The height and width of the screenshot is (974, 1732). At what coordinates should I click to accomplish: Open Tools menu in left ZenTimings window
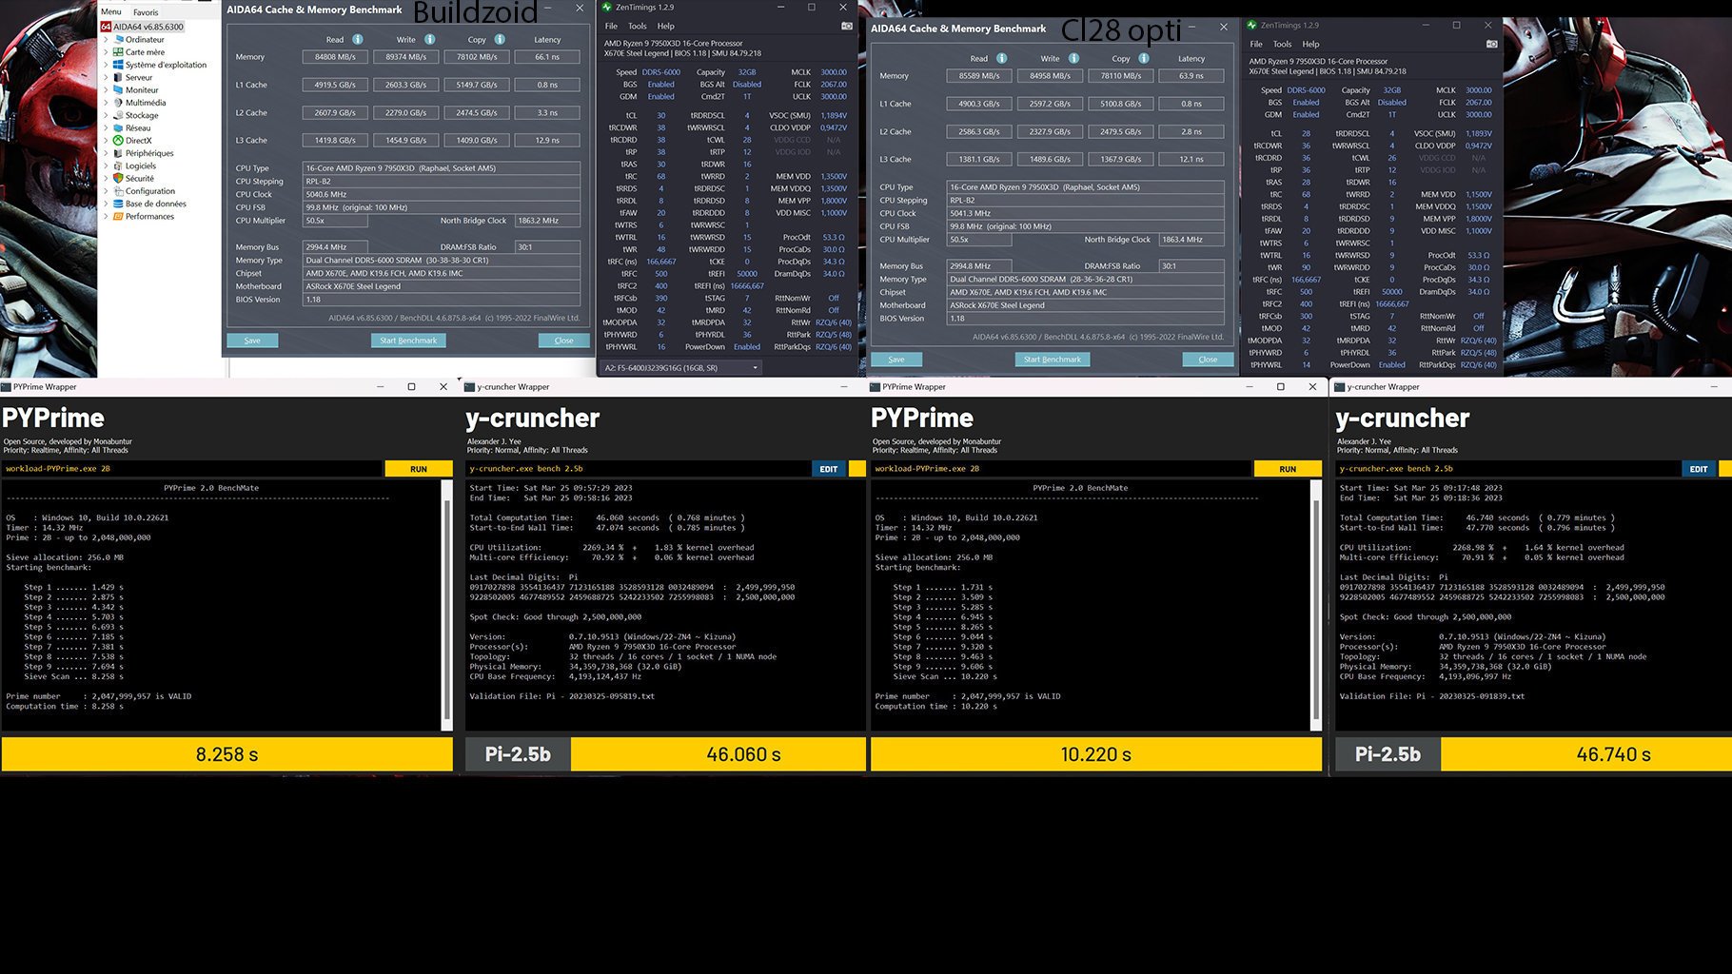(x=637, y=26)
